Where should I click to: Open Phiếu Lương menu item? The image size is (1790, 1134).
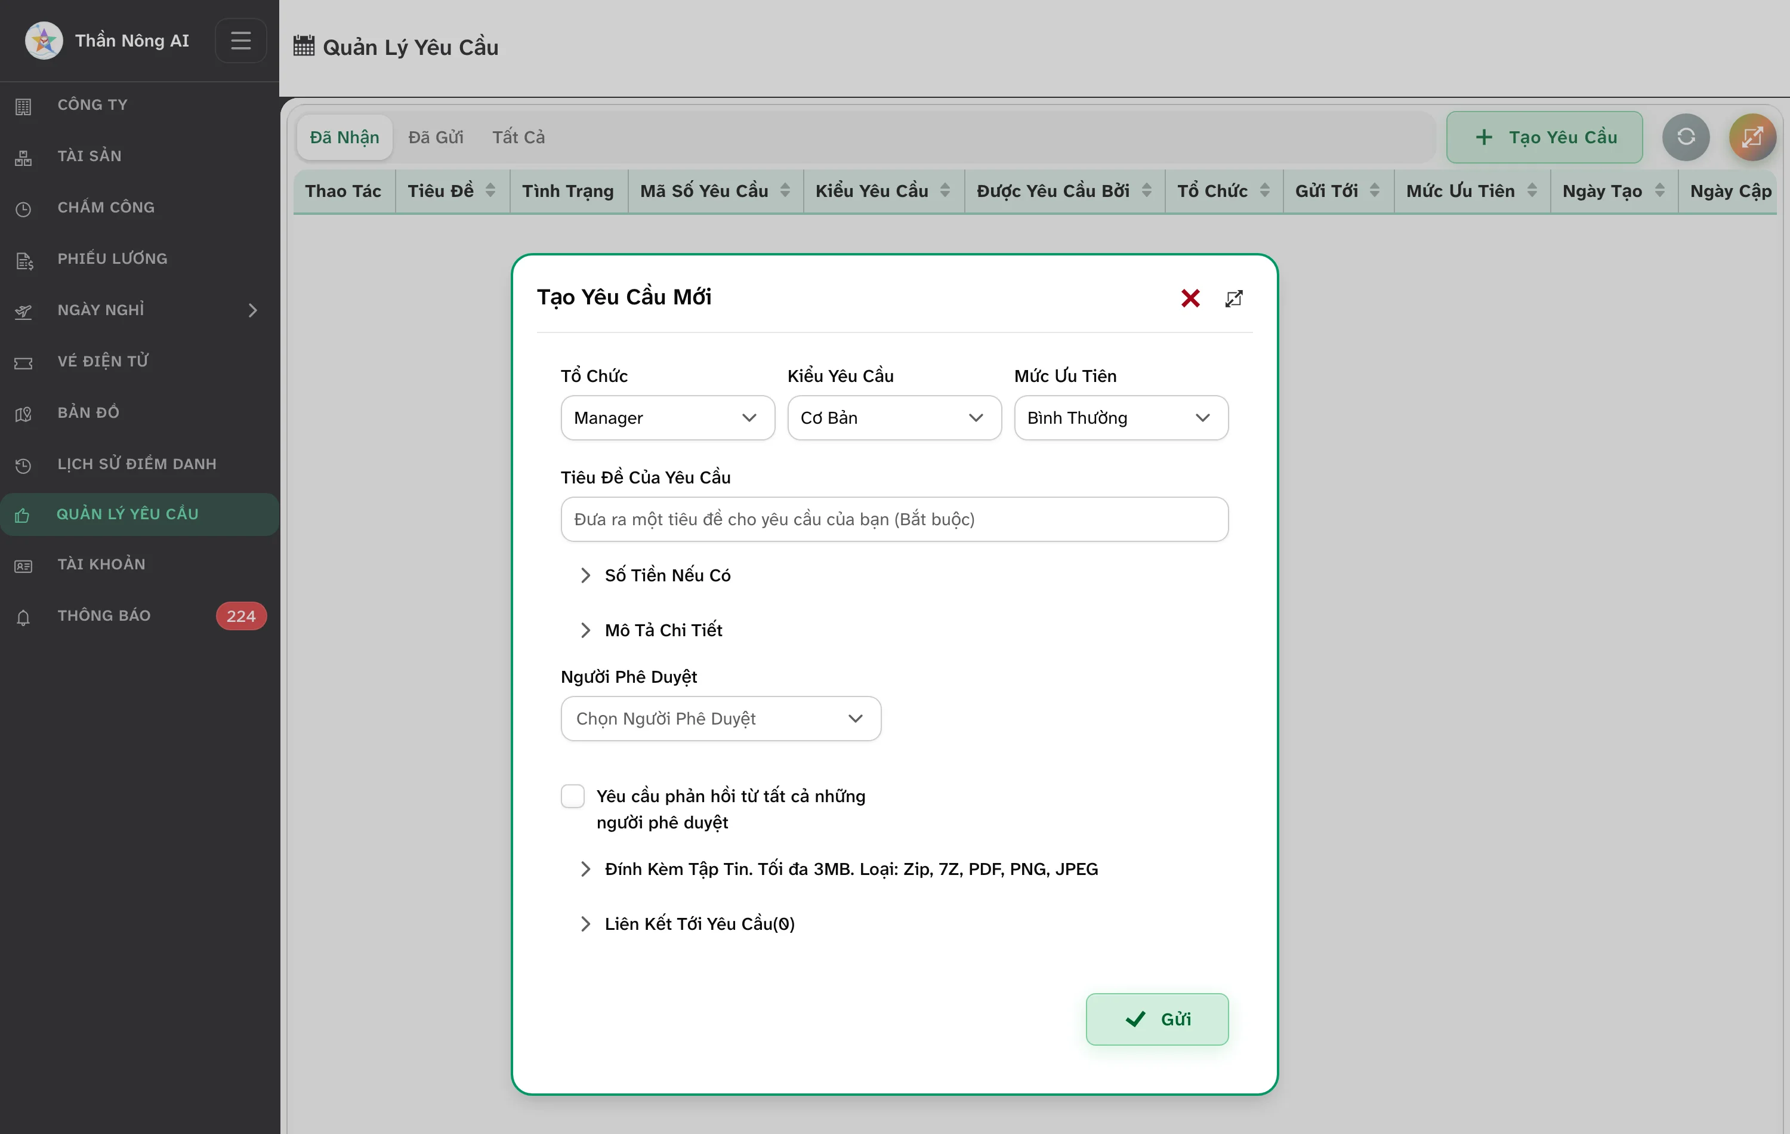pos(140,259)
